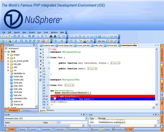
Task: Expand the my_travel_profile folder node
Action: click(x=8, y=61)
